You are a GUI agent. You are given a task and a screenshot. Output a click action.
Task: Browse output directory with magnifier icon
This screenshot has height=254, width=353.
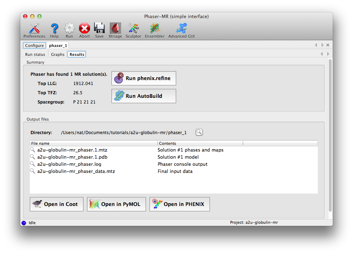tap(199, 132)
